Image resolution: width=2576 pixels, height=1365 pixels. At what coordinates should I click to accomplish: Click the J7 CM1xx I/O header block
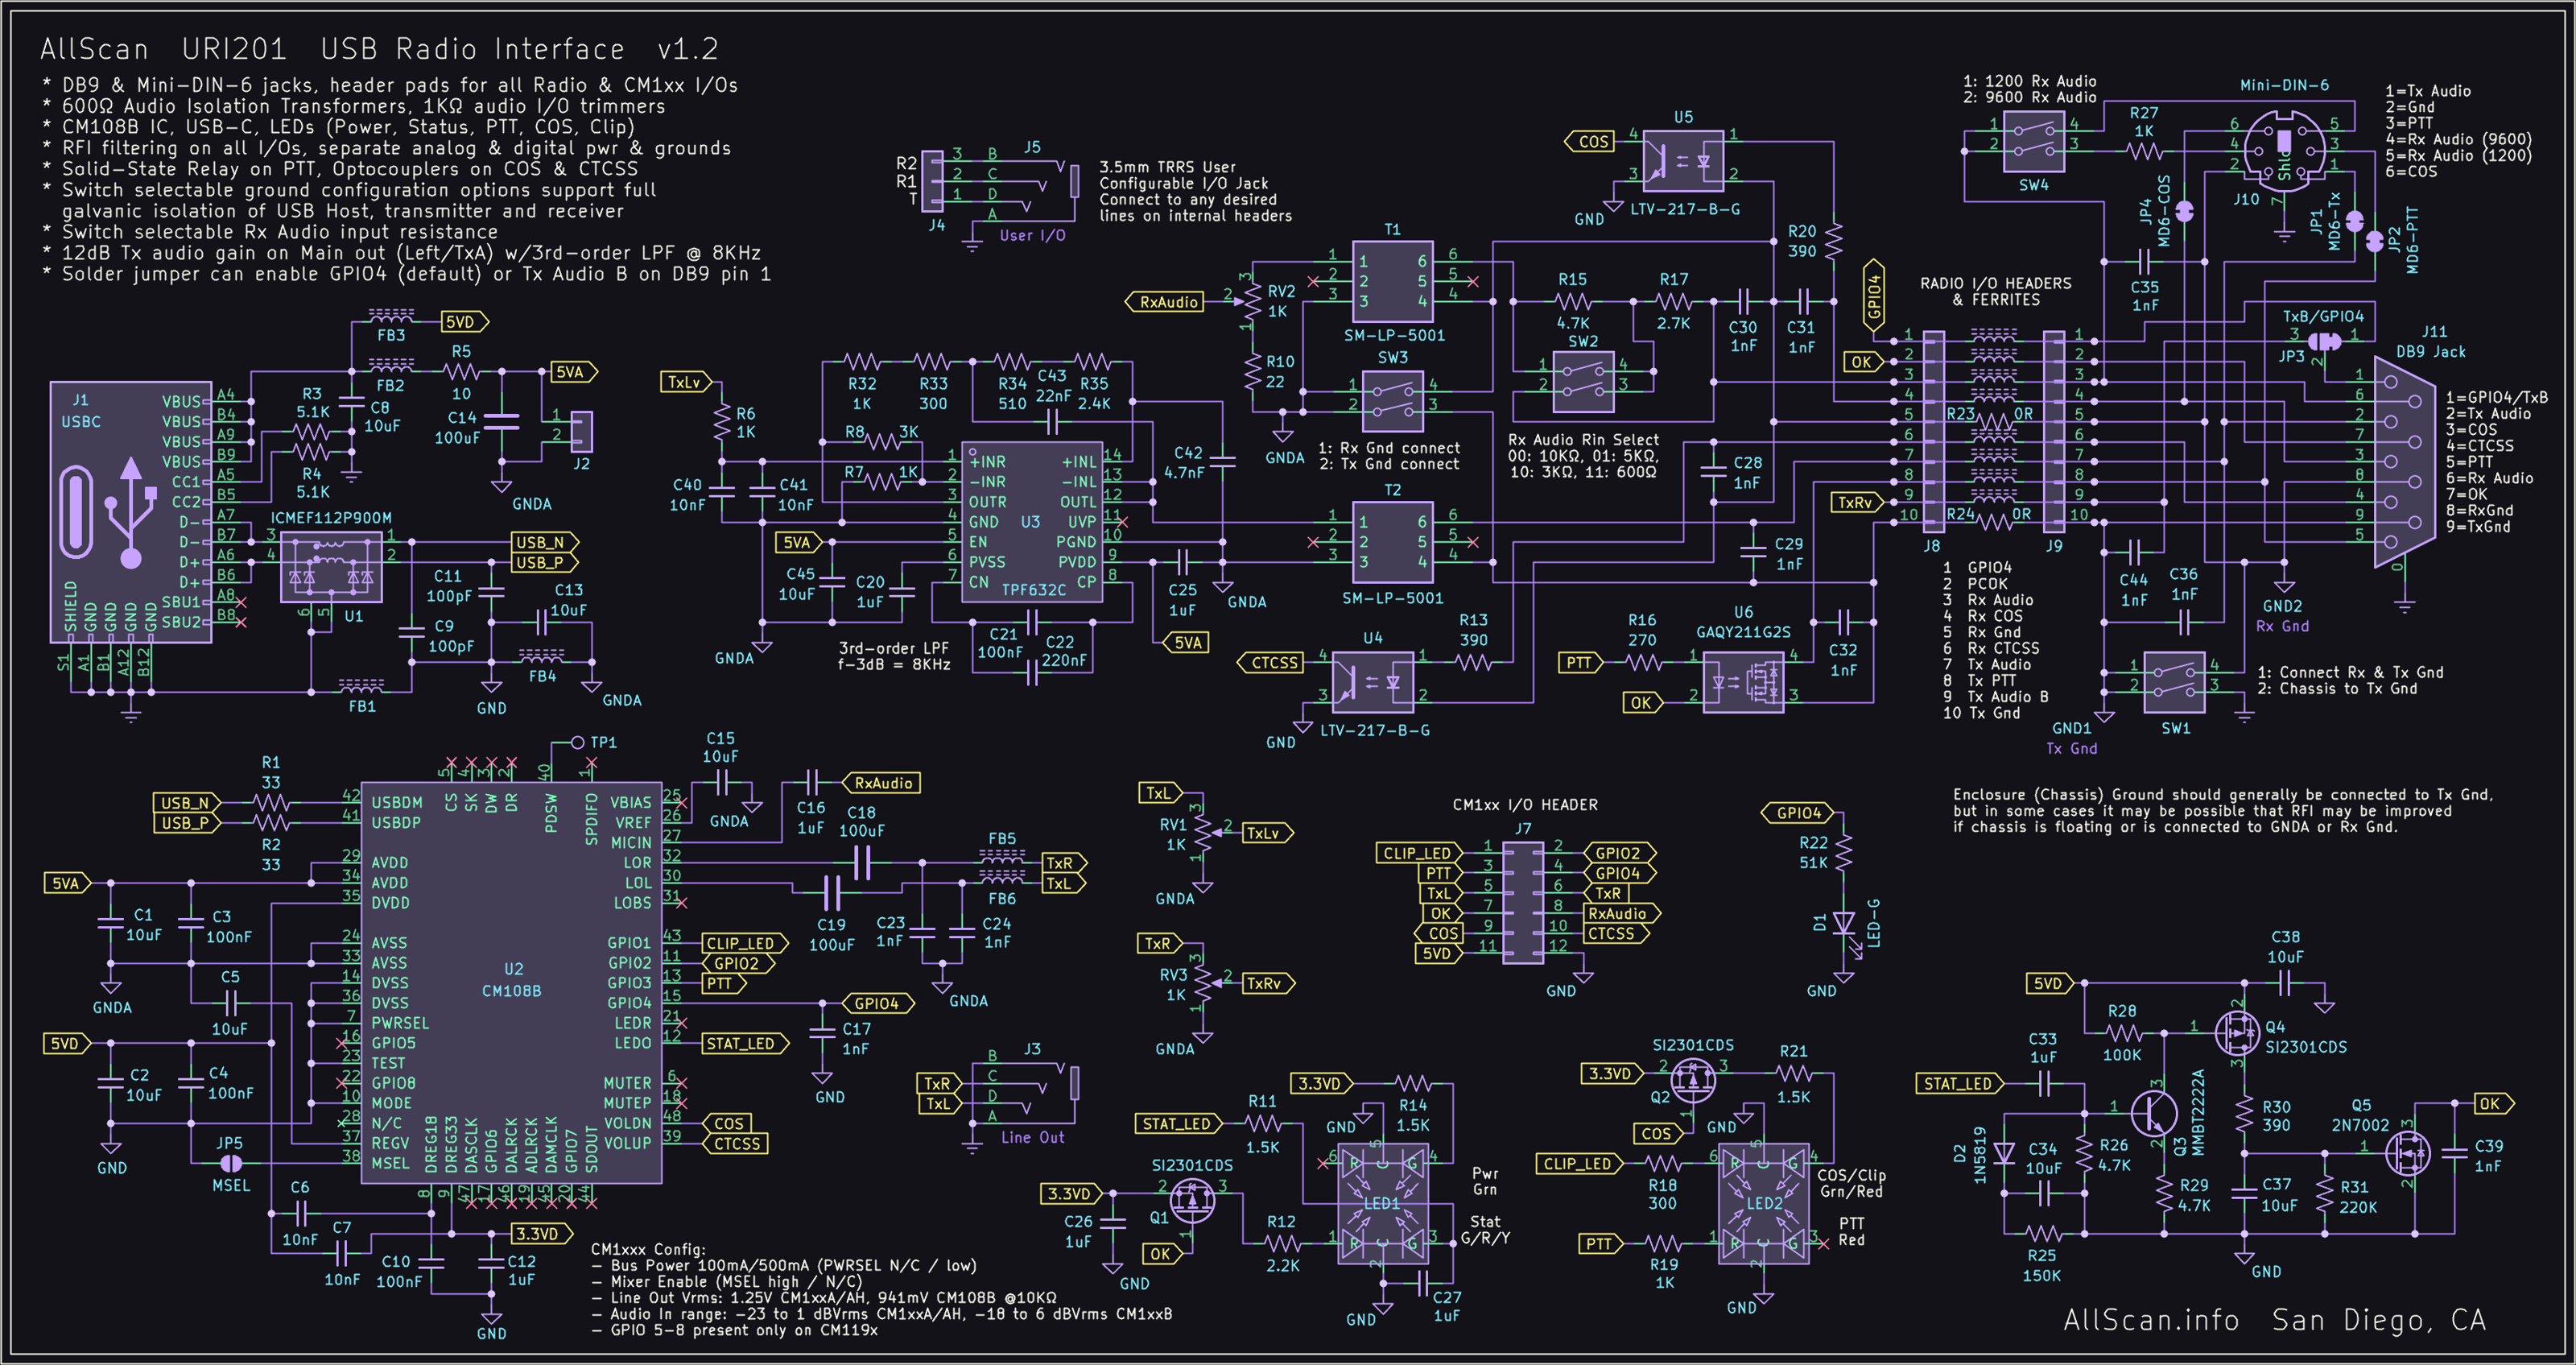[x=1523, y=902]
